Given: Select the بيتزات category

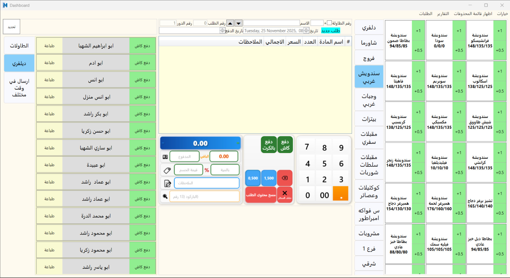Looking at the screenshot, I should click(369, 119).
